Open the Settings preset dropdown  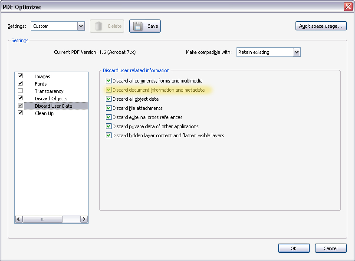[x=81, y=26]
